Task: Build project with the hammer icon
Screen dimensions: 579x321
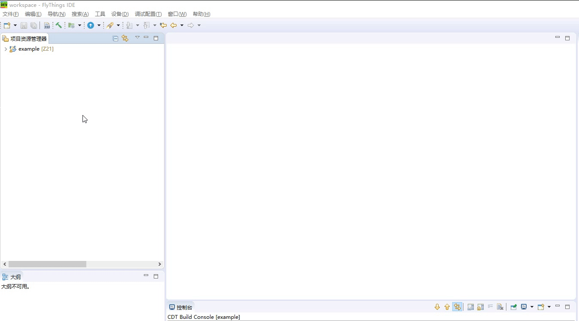Action: [58, 25]
